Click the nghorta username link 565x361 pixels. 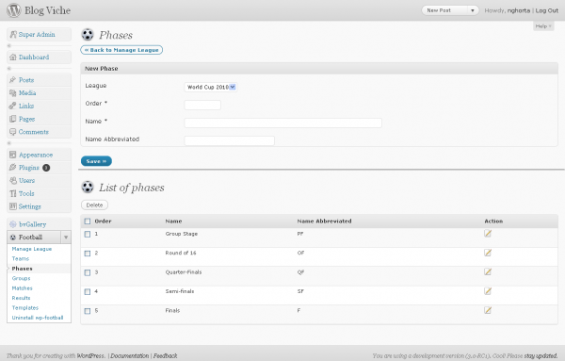519,10
